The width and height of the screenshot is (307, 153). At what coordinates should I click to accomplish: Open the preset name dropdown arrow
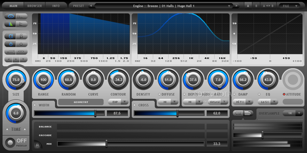tap(229, 6)
